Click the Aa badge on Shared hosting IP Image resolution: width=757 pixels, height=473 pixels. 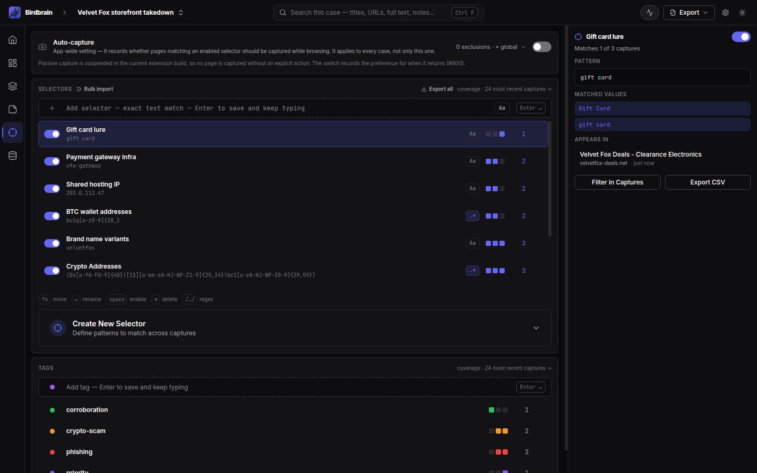click(473, 189)
